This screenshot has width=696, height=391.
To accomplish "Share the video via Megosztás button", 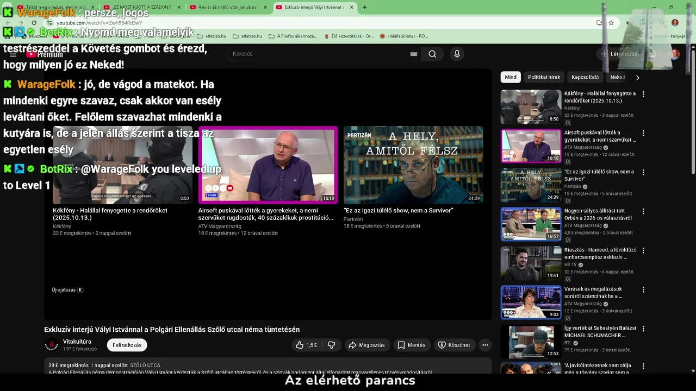I will tap(366, 345).
